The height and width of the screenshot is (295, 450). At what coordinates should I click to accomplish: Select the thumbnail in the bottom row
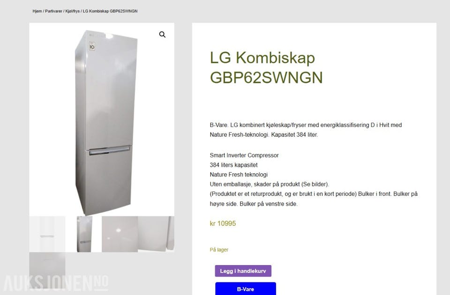point(47,270)
